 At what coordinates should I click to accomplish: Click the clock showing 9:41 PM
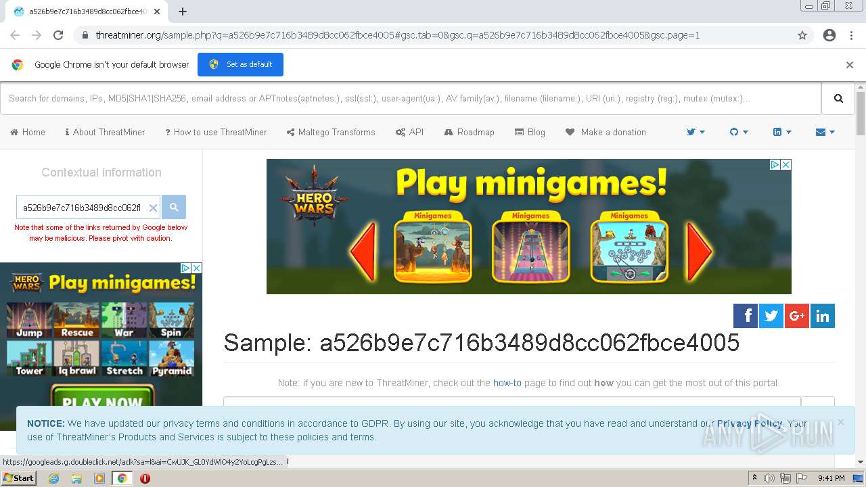click(x=831, y=478)
